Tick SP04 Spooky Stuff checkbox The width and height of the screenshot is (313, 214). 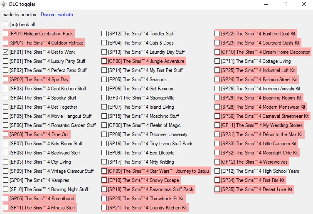pyautogui.click(x=5, y=98)
